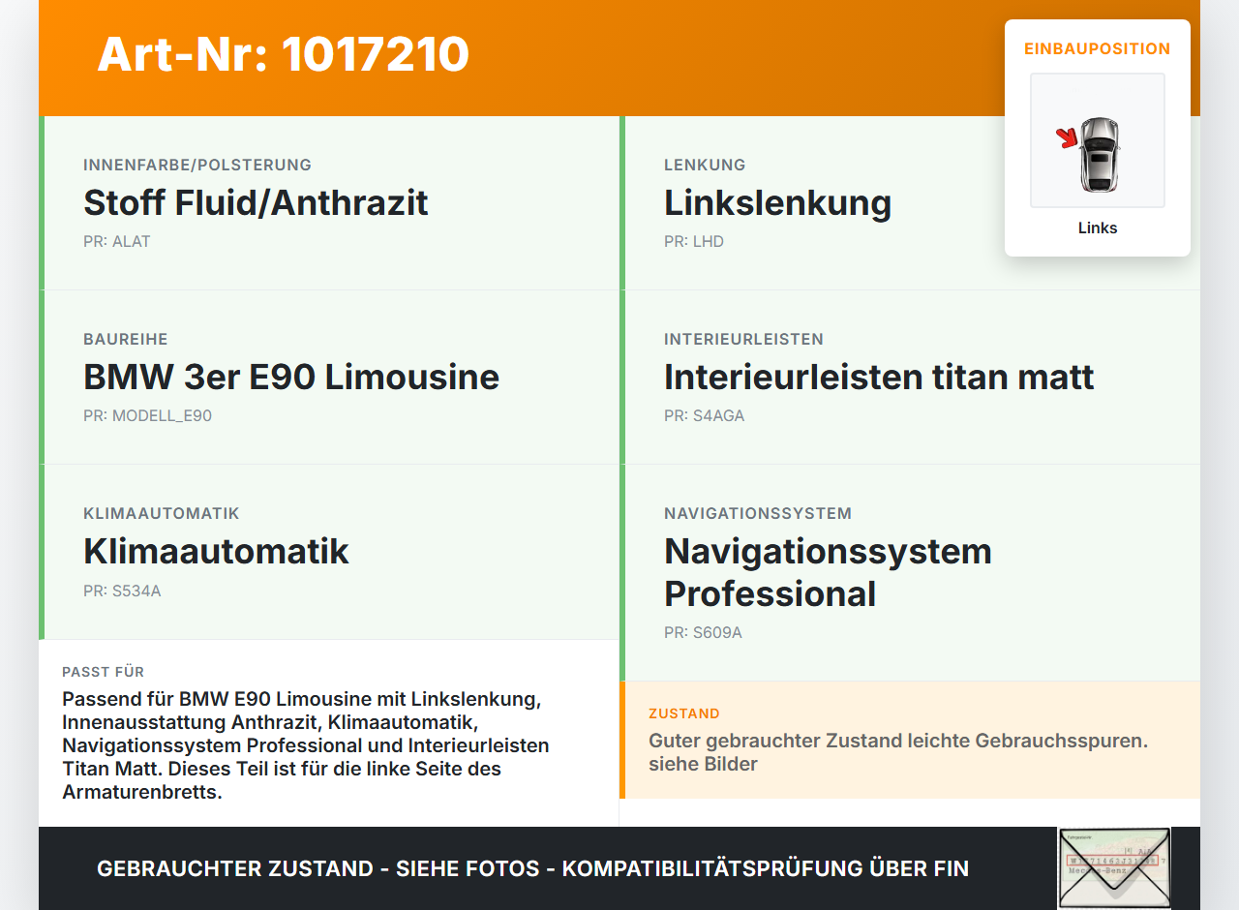Click the car top-view Einbauposition diagram
Image resolution: width=1239 pixels, height=910 pixels.
(1097, 140)
